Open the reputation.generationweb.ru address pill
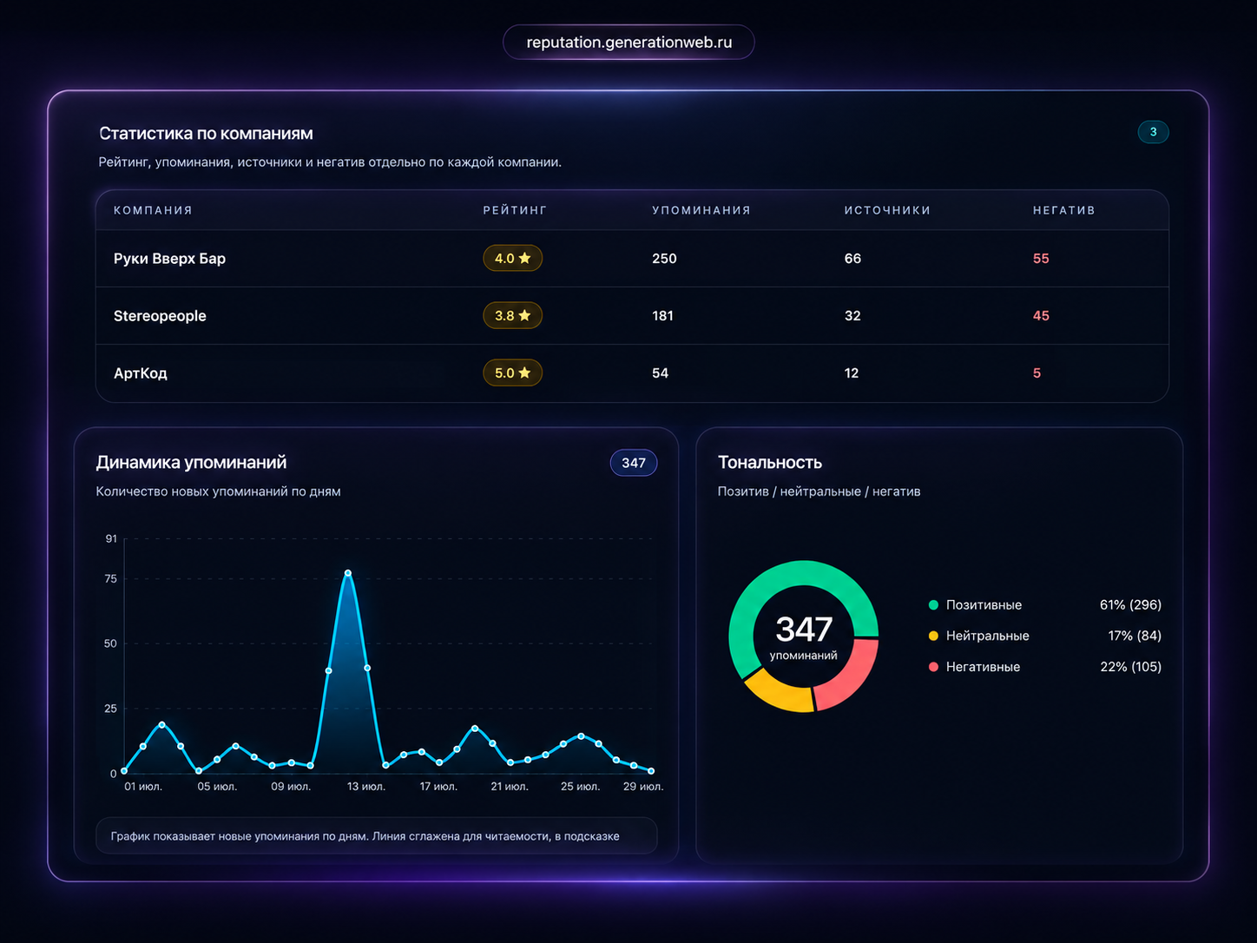The width and height of the screenshot is (1257, 943). coord(628,42)
